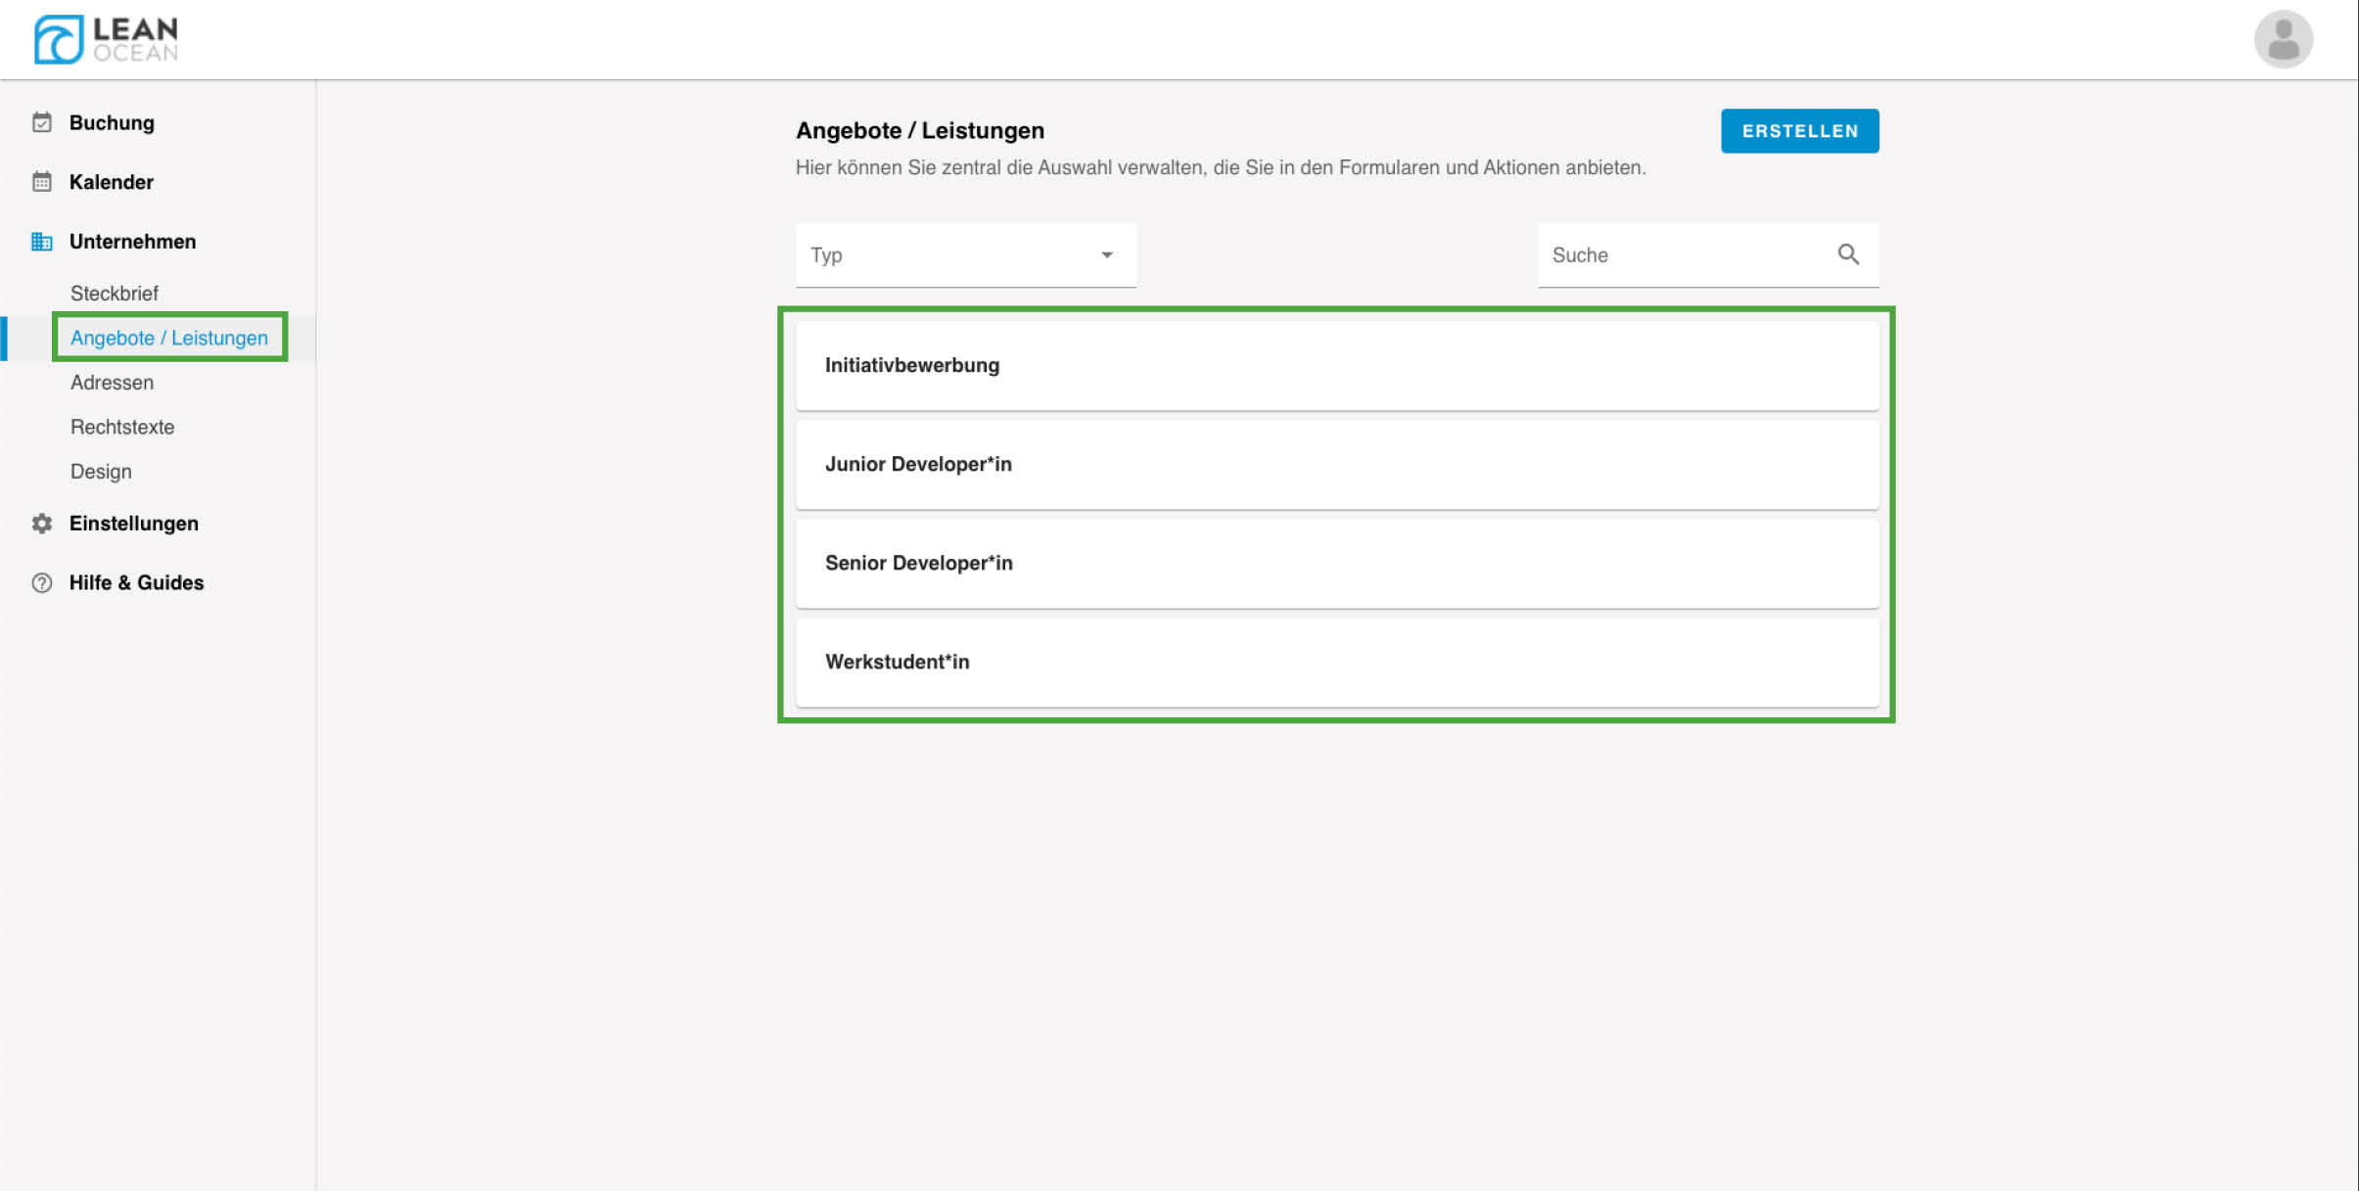The height and width of the screenshot is (1191, 2359).
Task: Open Rechtstexte in the sidebar
Action: (122, 428)
